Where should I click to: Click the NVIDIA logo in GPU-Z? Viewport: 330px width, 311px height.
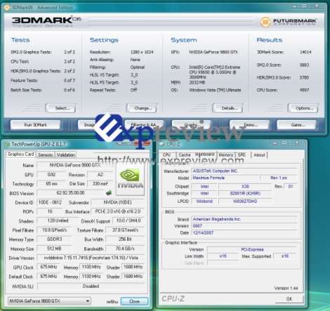[x=131, y=179]
